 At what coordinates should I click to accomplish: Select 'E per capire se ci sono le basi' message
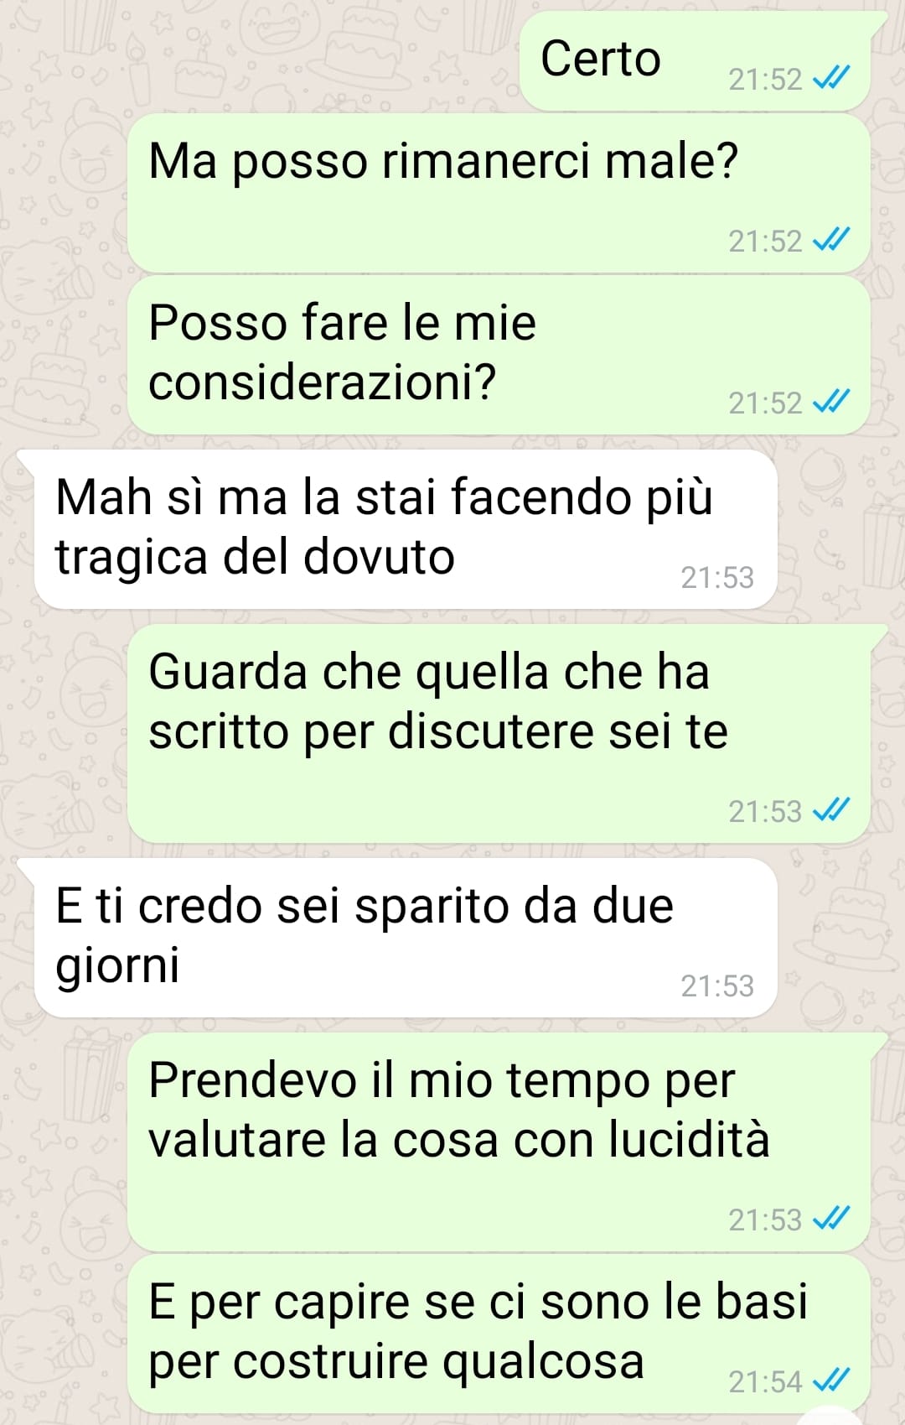[x=499, y=1334]
